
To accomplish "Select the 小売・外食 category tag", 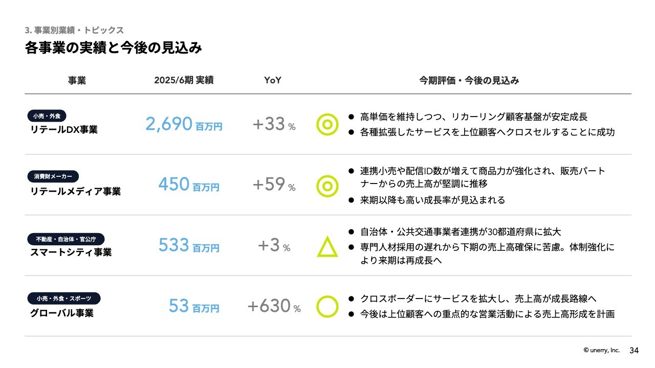I will [x=47, y=116].
